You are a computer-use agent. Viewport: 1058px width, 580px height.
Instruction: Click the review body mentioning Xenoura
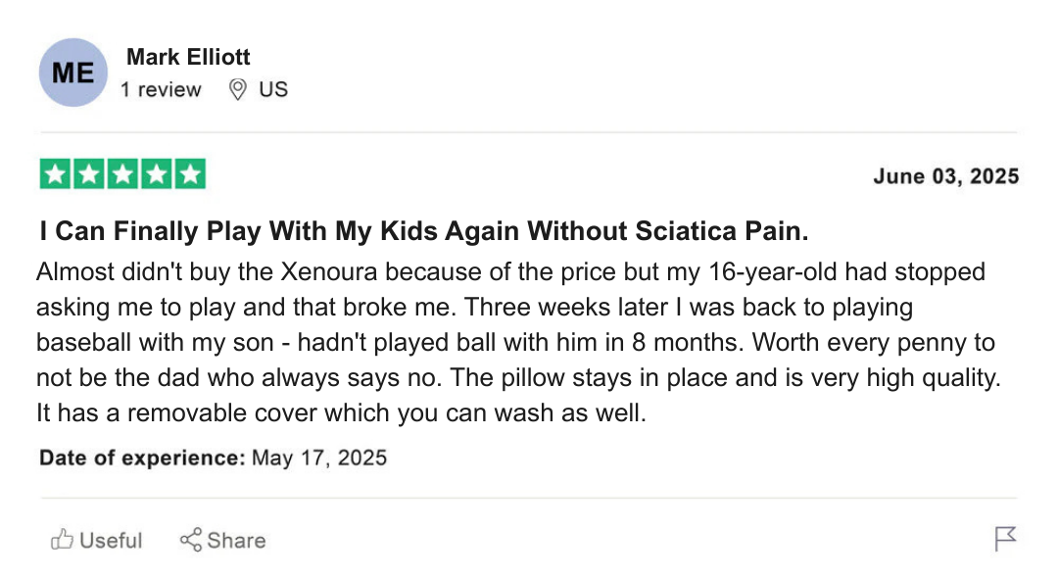[x=509, y=342]
